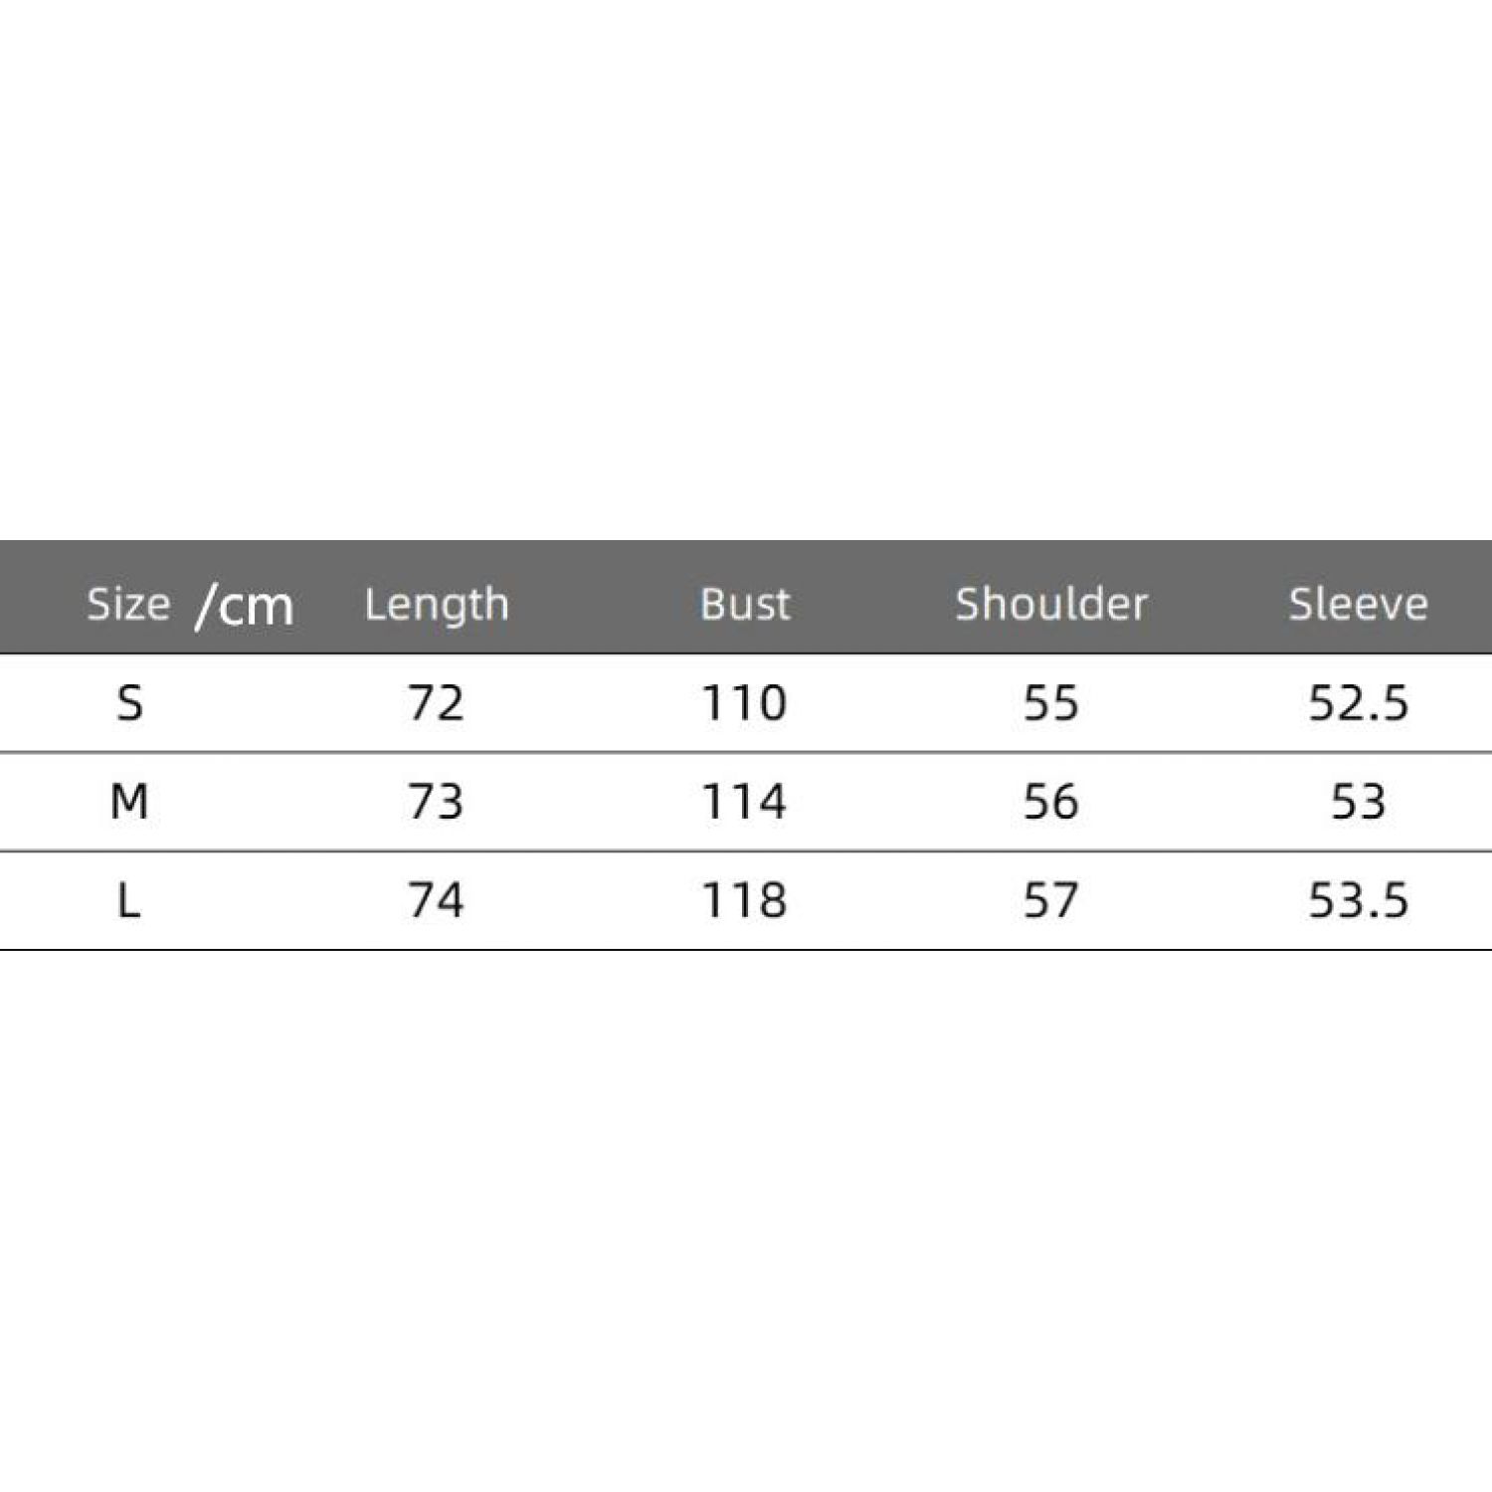This screenshot has height=1492, width=1492.
Task: Click the Size /cm column header
Action: click(189, 604)
